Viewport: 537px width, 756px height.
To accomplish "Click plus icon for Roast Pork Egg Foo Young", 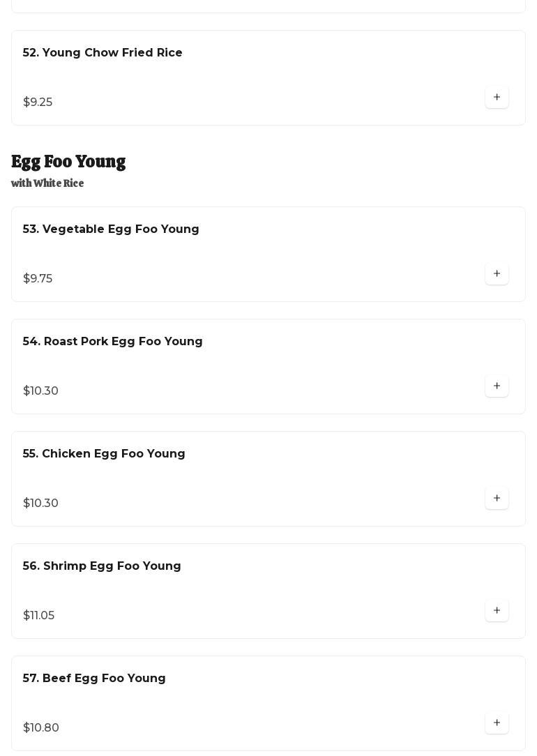I will click(497, 386).
